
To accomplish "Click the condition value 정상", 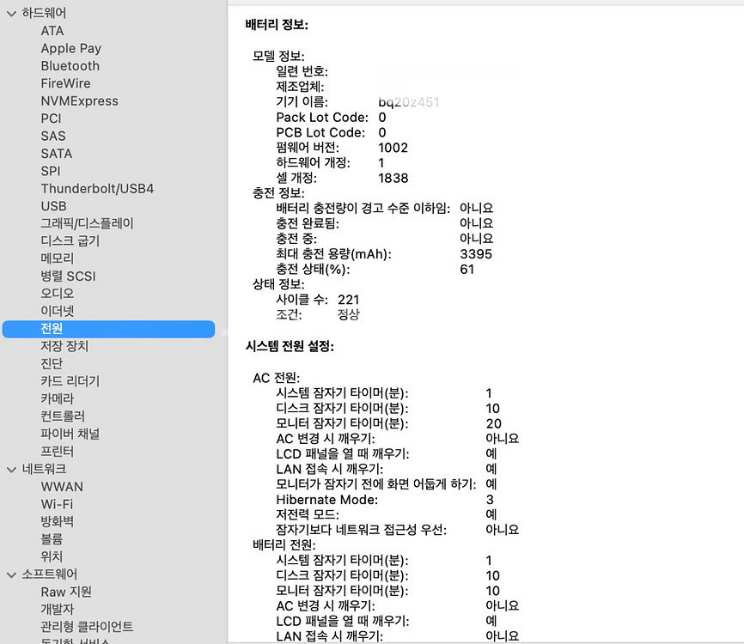I will pos(348,314).
